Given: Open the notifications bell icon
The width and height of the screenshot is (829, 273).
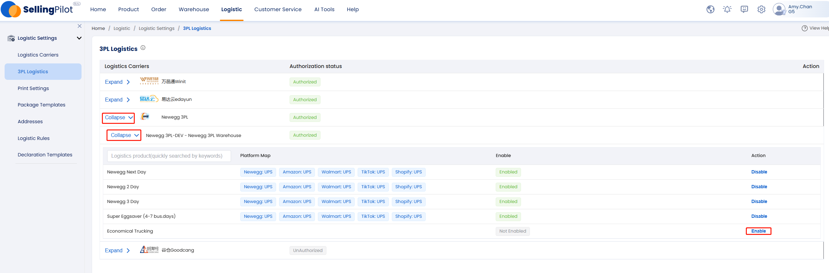Looking at the screenshot, I should [727, 10].
